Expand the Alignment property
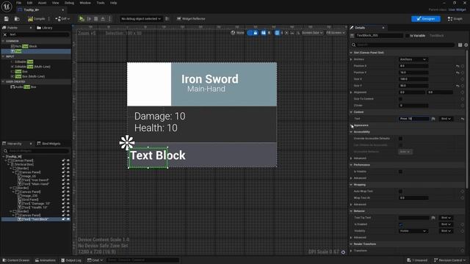The height and width of the screenshot is (264, 470). (x=351, y=92)
